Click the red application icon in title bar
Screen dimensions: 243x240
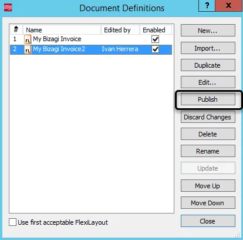pos(8,8)
